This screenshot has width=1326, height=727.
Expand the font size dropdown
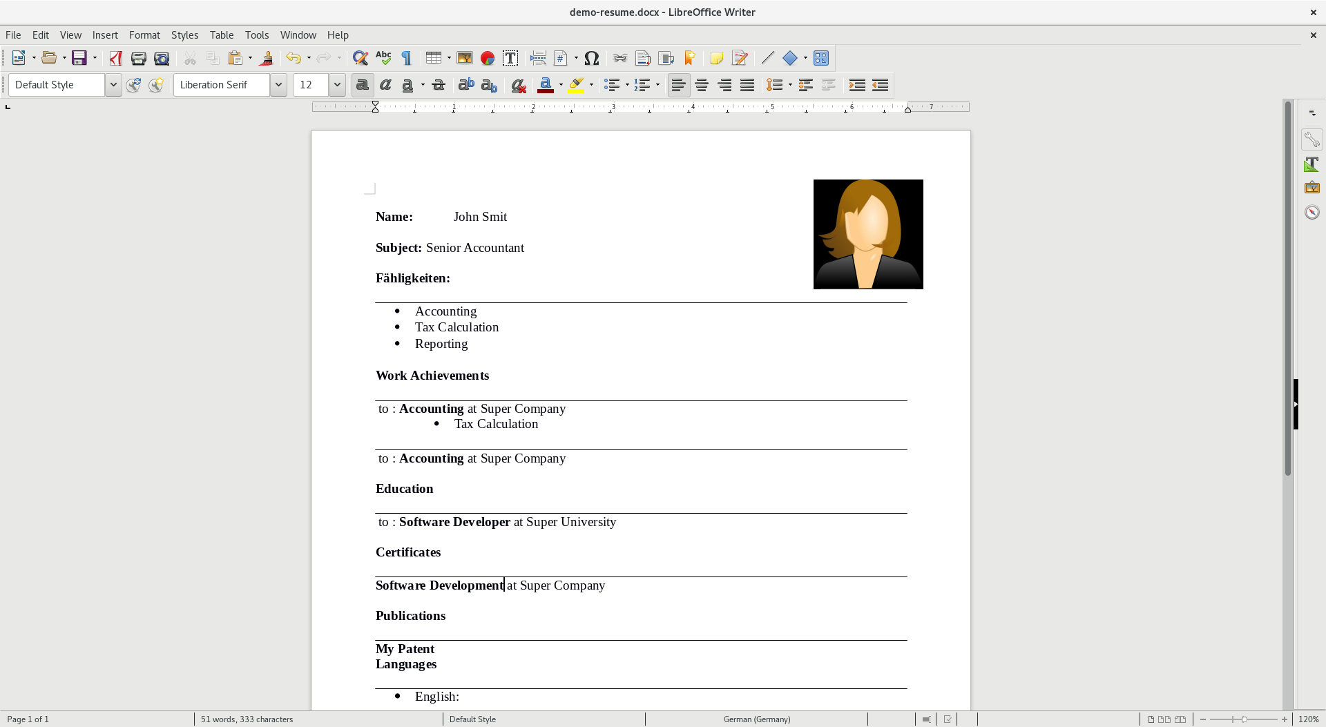[337, 85]
